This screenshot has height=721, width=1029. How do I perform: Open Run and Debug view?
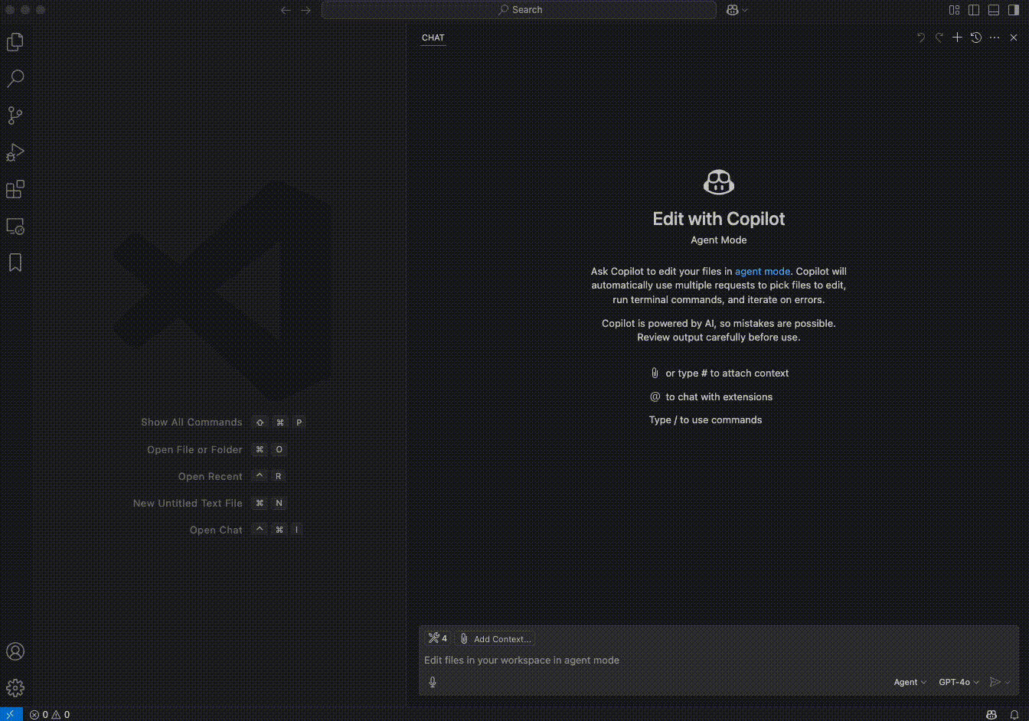(x=15, y=152)
